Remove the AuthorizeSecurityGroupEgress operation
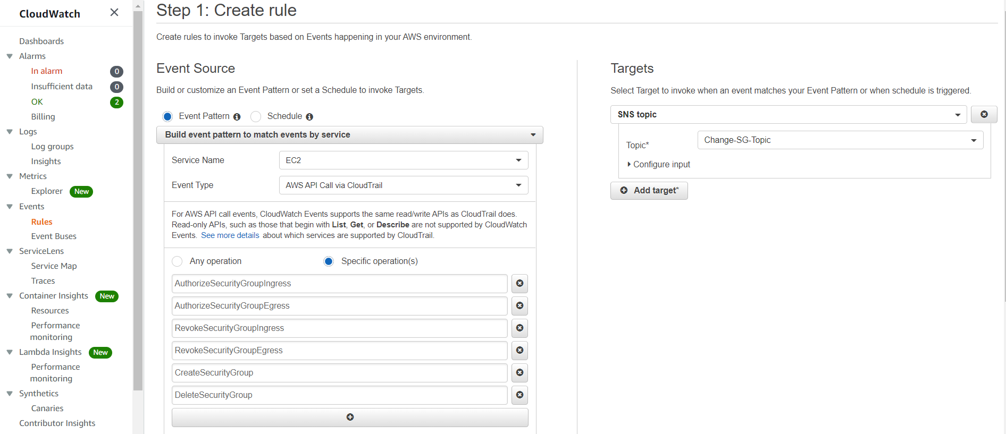 tap(519, 306)
